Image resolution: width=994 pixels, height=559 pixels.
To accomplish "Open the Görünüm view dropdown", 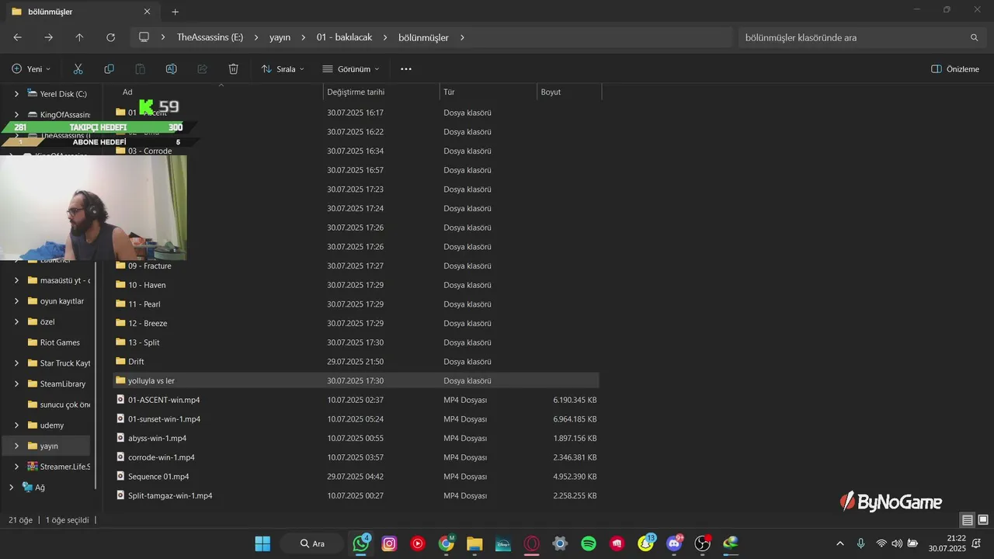I will [351, 69].
